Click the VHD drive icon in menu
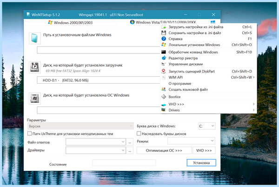Viewport: 279px width, 187px height. click(x=164, y=105)
